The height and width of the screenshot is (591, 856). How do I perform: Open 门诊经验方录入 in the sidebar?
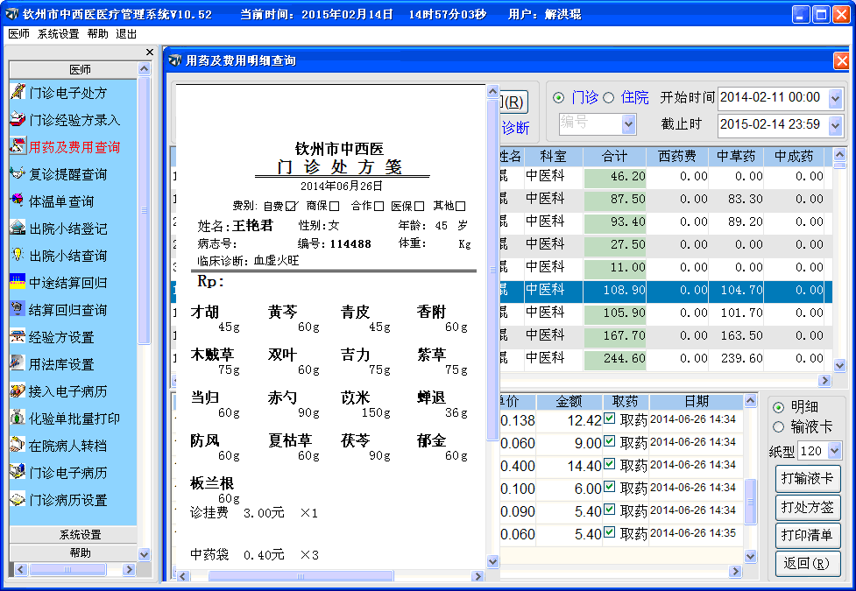[74, 120]
